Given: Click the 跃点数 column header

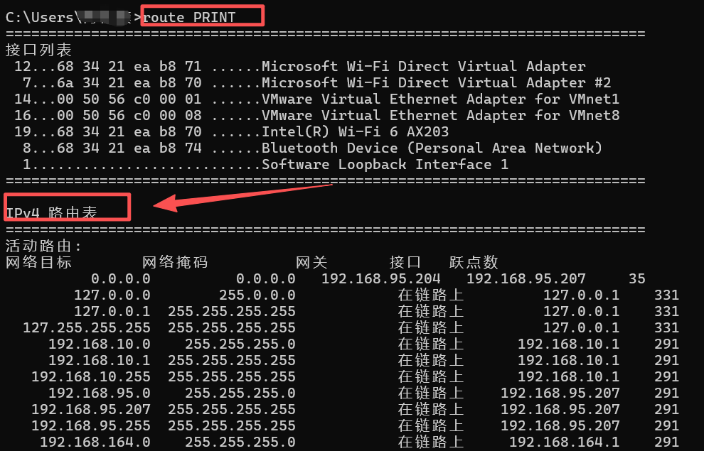Looking at the screenshot, I should pos(474,262).
